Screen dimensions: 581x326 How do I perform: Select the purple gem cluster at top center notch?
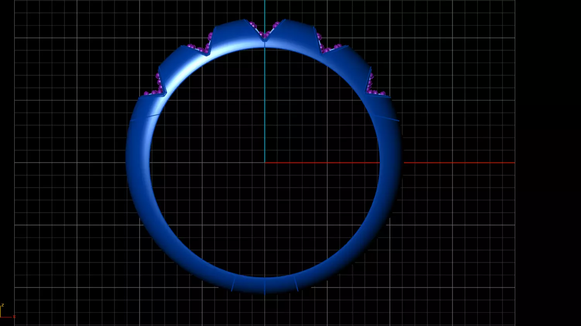tap(264, 30)
